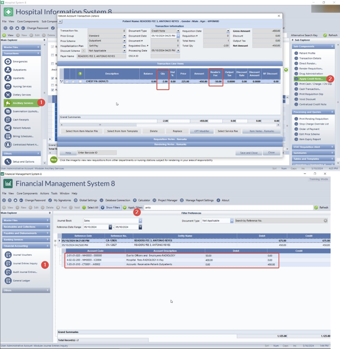Click the Select from Item Master File button
The image size is (340, 349).
pyautogui.click(x=82, y=131)
